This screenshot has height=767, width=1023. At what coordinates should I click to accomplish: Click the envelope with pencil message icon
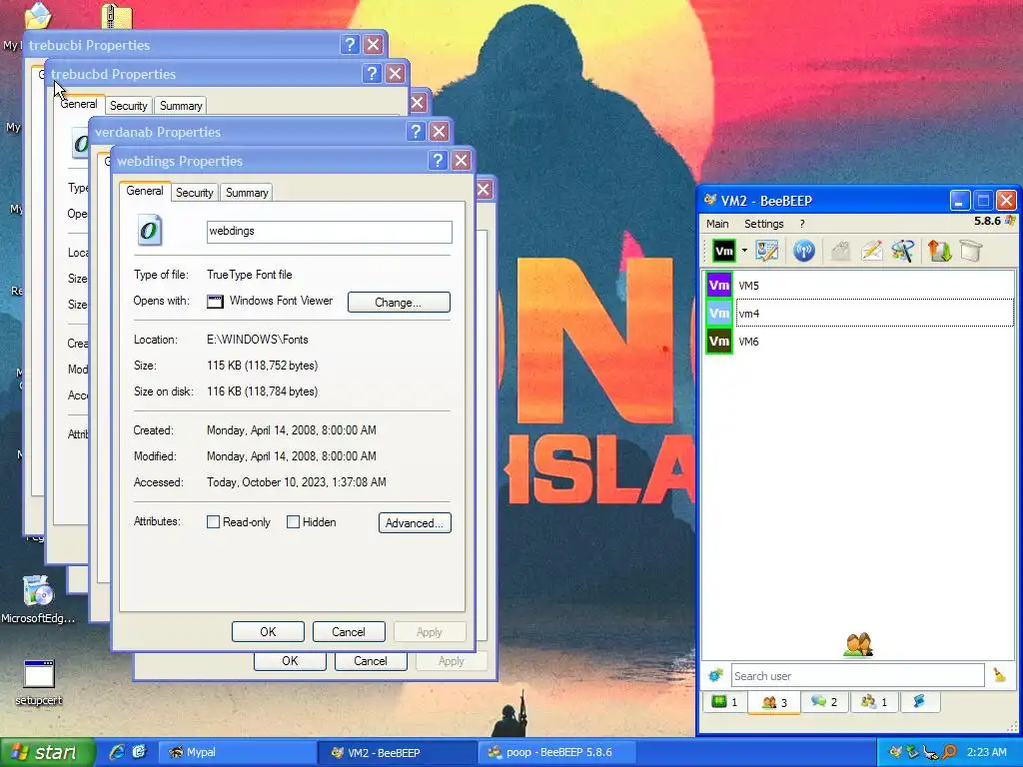(871, 251)
